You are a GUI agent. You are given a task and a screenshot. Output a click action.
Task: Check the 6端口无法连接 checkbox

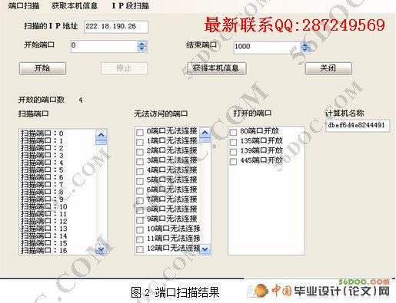[x=140, y=191]
